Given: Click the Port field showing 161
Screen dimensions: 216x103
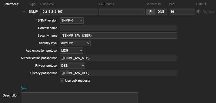Looking at the screenshot, I should coord(182,12).
